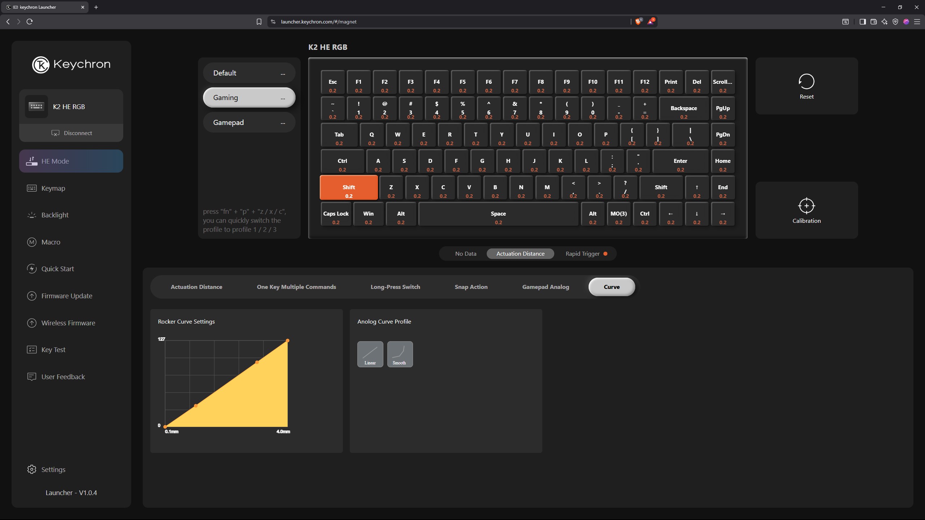Click the Disconnect button
The width and height of the screenshot is (925, 520).
click(x=71, y=133)
